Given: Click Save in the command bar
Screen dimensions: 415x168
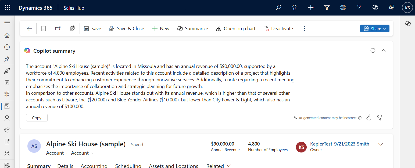Looking at the screenshot, I should pyautogui.click(x=92, y=29).
